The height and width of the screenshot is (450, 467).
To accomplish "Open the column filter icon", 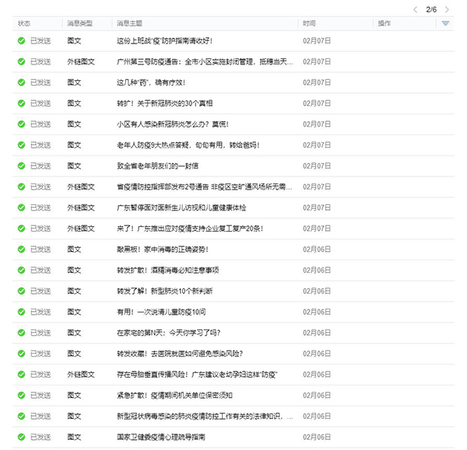I will point(445,24).
